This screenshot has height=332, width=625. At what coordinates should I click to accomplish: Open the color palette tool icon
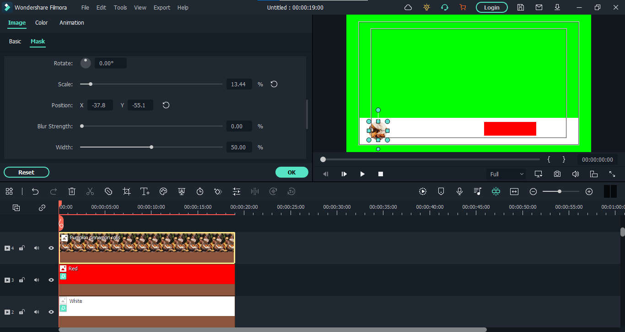click(163, 191)
